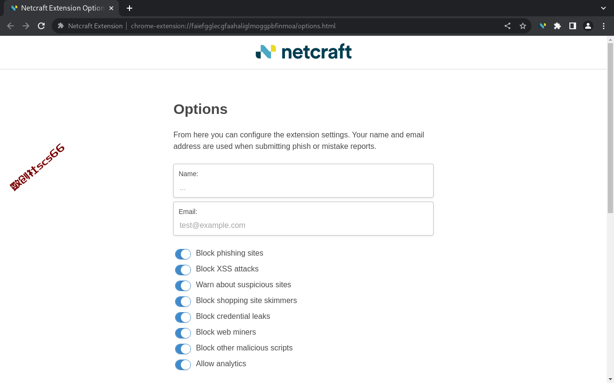The width and height of the screenshot is (614, 383).
Task: Click the 'Allow analytics' label
Action: pyautogui.click(x=221, y=363)
